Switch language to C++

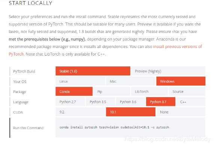tap(191, 102)
